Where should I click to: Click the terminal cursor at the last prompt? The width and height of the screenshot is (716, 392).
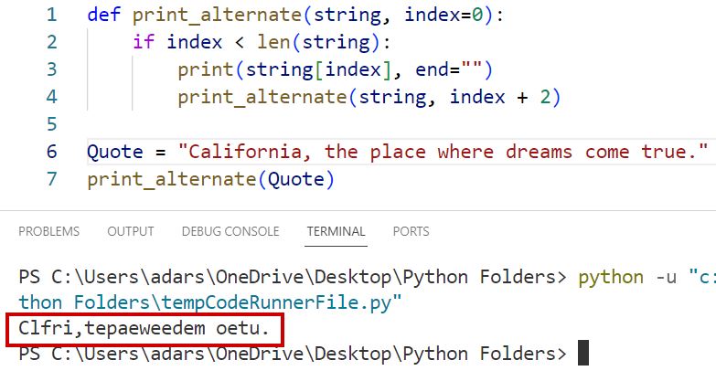pos(583,353)
